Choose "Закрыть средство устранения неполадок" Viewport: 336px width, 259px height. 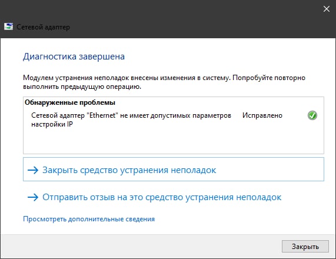pyautogui.click(x=174, y=170)
